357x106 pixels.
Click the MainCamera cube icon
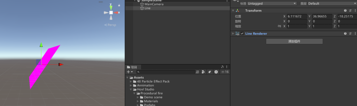142,4
